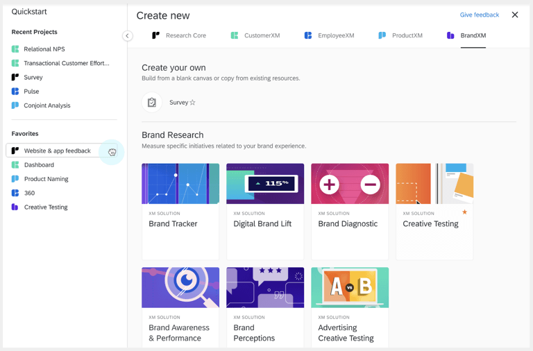Image resolution: width=533 pixels, height=351 pixels.
Task: Click the EmployeeXM tab icon
Action: (x=308, y=35)
